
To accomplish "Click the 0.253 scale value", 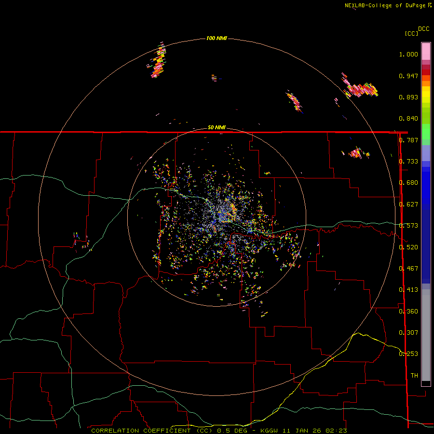I will point(408,354).
